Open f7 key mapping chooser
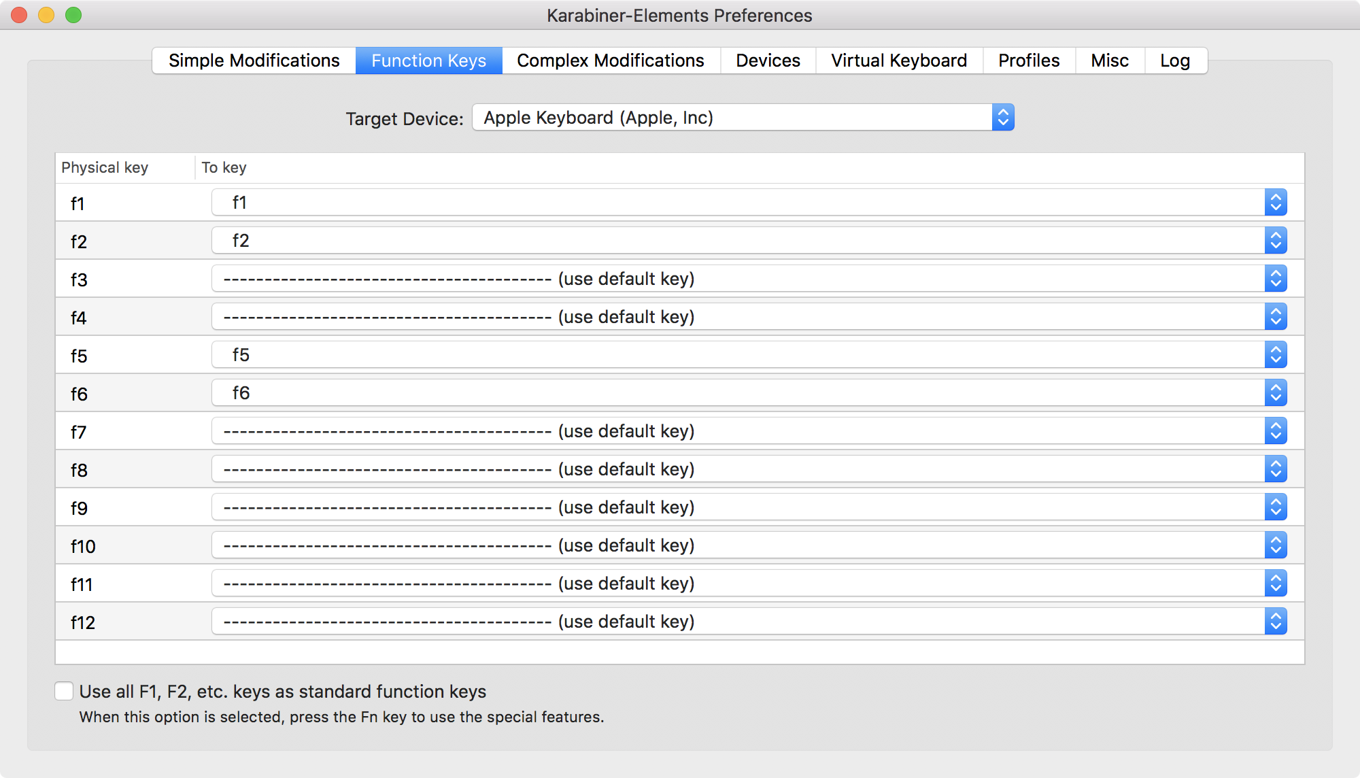Image resolution: width=1360 pixels, height=778 pixels. pos(748,431)
